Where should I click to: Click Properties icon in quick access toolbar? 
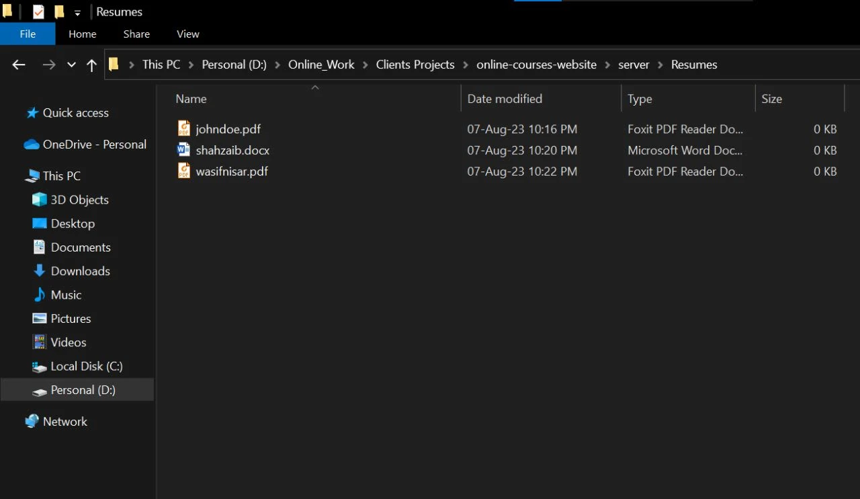(38, 11)
